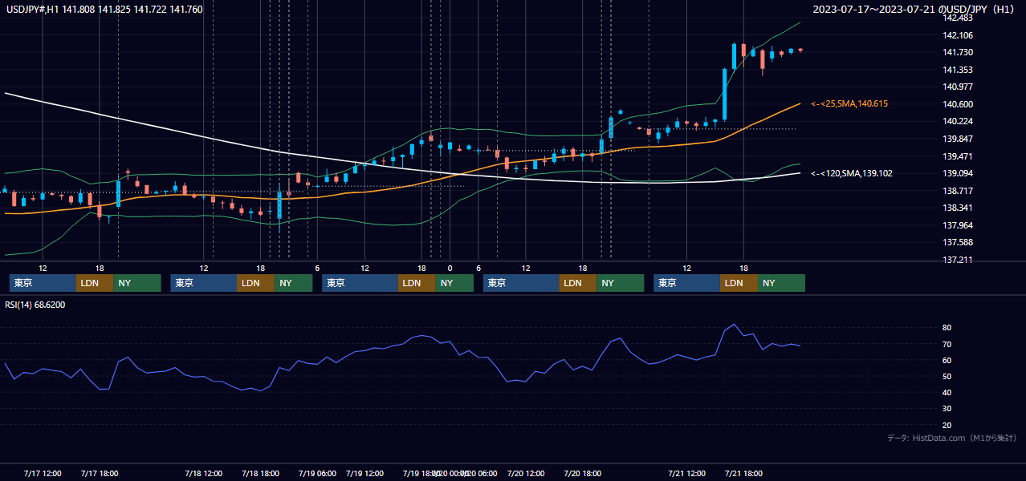Click the RSI scale level 50
This screenshot has width=1026, height=481.
[x=947, y=377]
